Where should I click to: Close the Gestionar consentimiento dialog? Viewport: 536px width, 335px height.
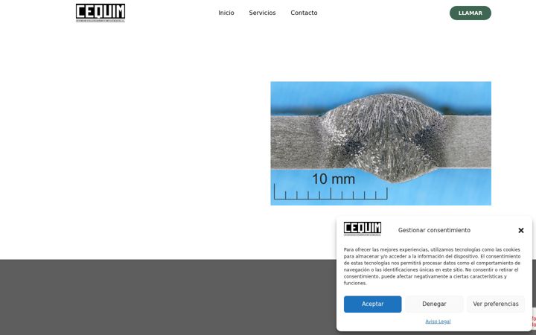(520, 230)
